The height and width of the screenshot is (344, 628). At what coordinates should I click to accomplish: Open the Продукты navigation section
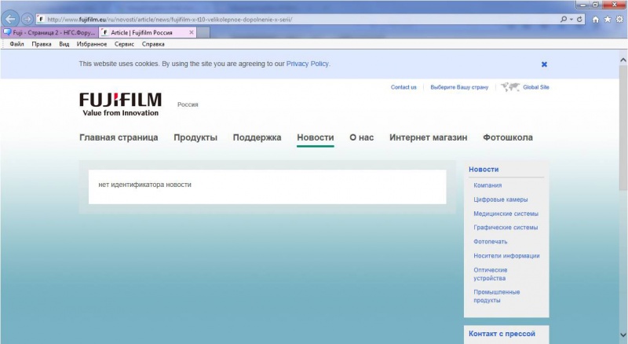point(195,137)
